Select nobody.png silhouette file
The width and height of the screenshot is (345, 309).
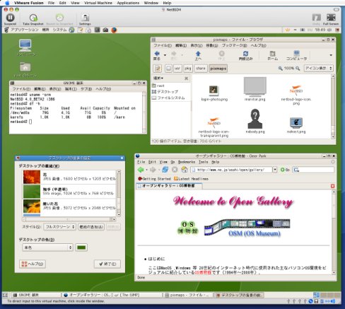point(255,121)
